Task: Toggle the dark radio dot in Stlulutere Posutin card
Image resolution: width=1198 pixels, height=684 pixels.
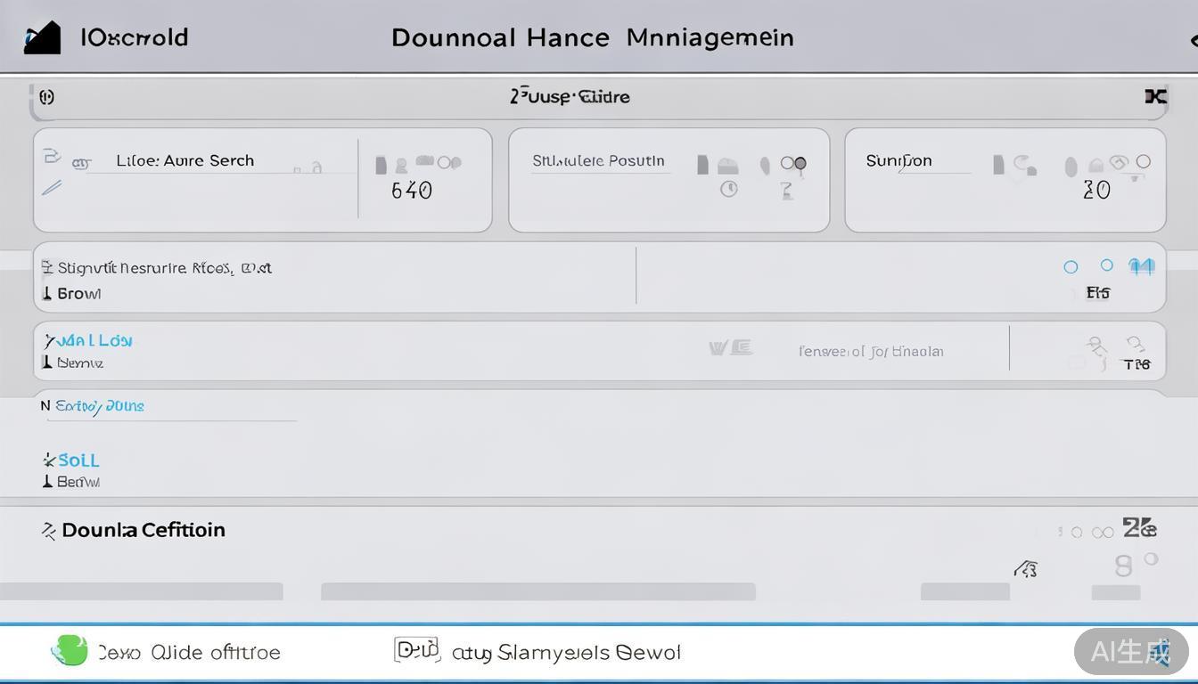Action: (x=800, y=163)
